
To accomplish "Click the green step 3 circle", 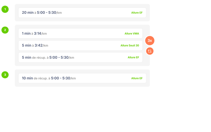I will pos(5,75).
